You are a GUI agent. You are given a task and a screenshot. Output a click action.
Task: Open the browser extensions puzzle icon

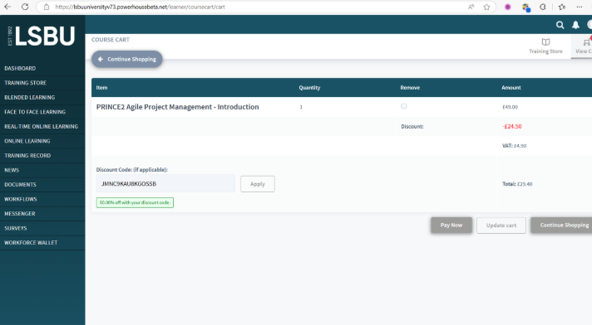[x=543, y=7]
